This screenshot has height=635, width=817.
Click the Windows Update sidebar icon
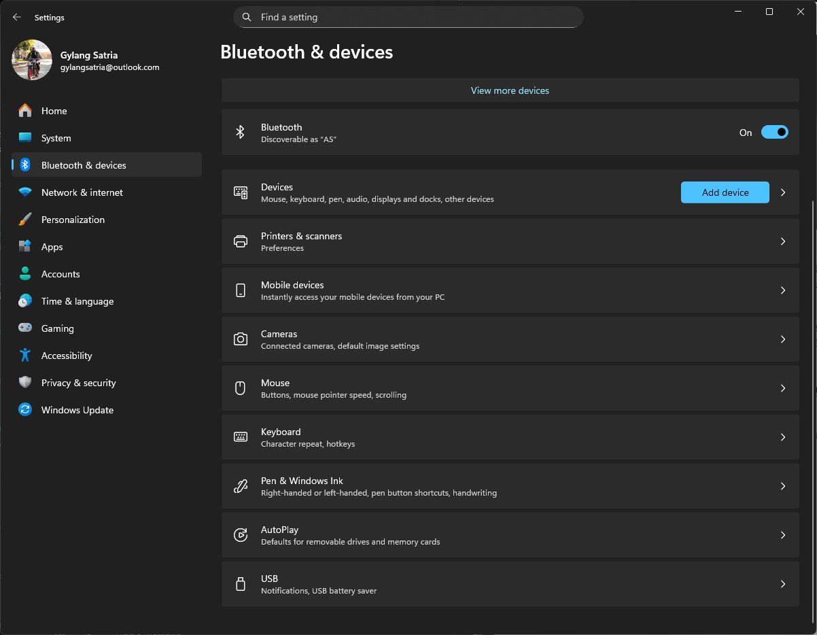[x=25, y=410]
